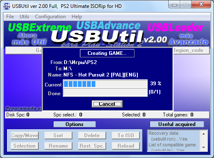Click 'List of compatible game.' line

173,145
